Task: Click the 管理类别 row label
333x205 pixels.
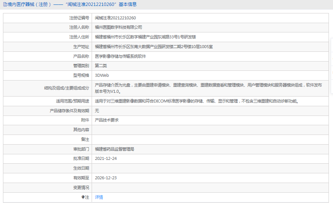Action: 81,66
